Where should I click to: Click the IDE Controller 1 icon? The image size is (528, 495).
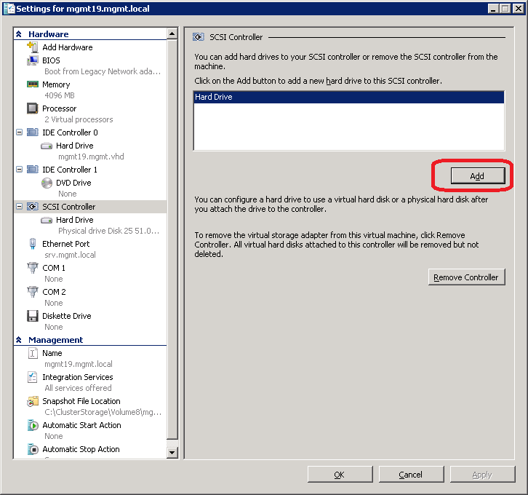coord(33,170)
